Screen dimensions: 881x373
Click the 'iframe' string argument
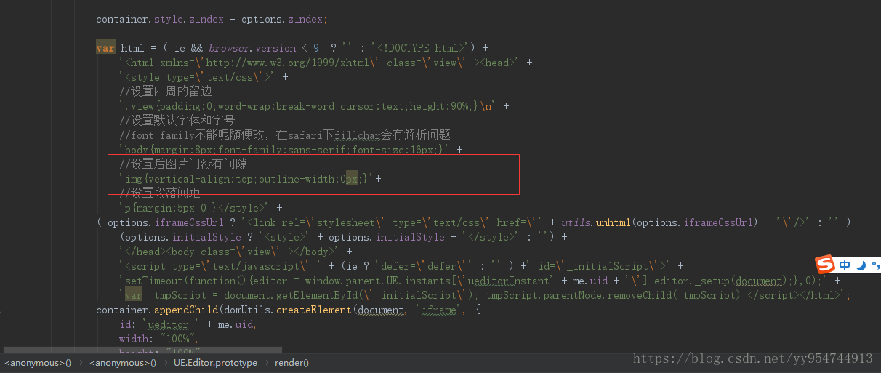pos(439,310)
